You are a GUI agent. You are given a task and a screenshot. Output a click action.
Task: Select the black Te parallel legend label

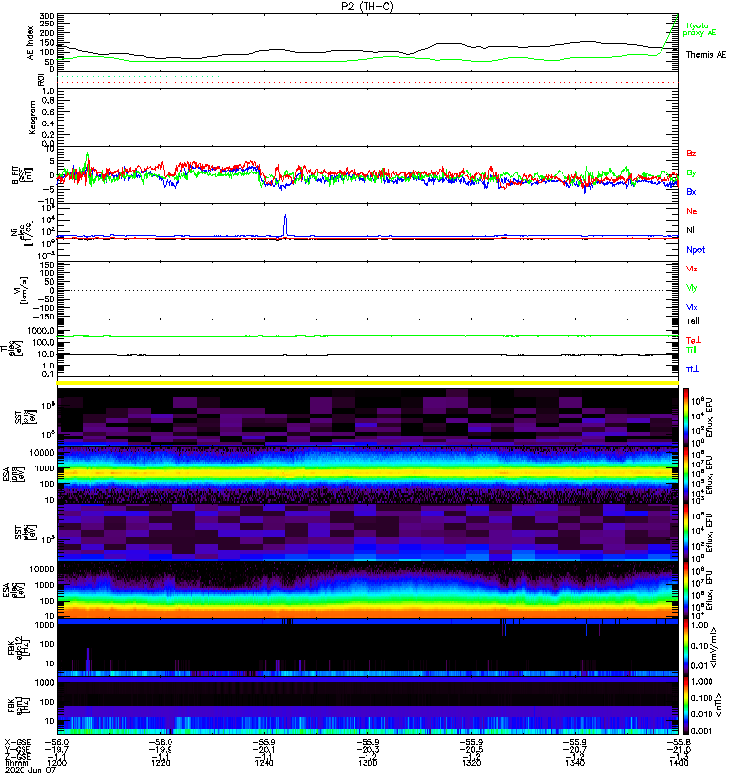[693, 321]
